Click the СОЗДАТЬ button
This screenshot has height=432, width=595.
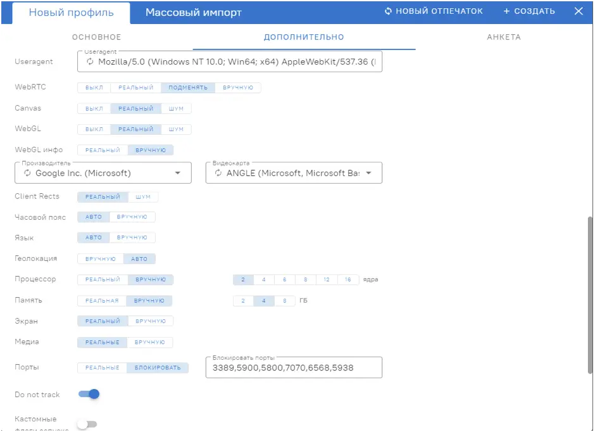pyautogui.click(x=529, y=11)
